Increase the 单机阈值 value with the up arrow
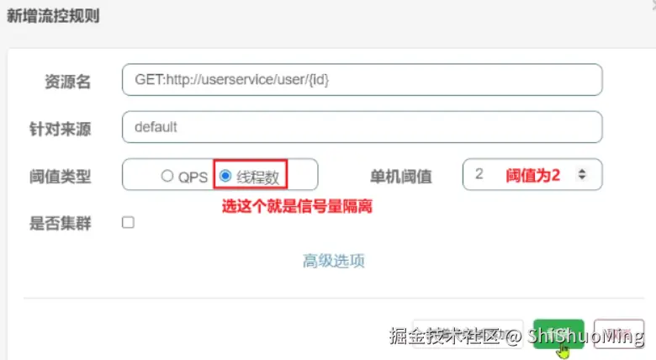The width and height of the screenshot is (656, 360). 582,171
